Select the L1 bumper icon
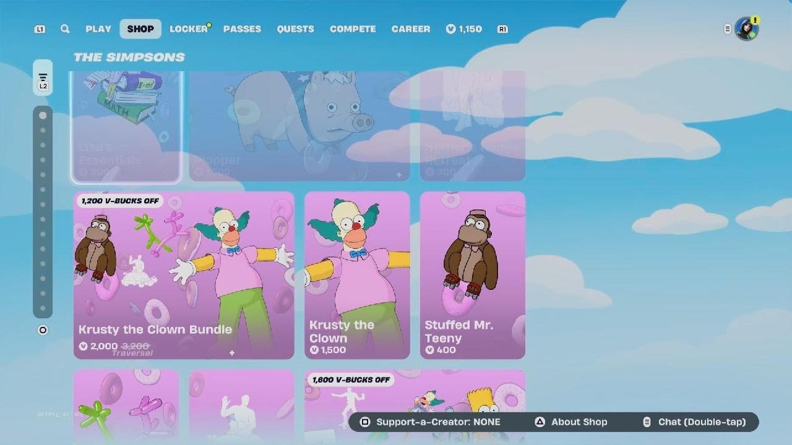Screen dimensions: 792x445 coord(40,29)
